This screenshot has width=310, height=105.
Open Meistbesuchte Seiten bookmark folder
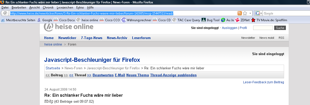coord(18,20)
